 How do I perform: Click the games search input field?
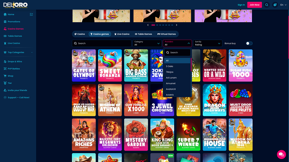[x=102, y=43]
